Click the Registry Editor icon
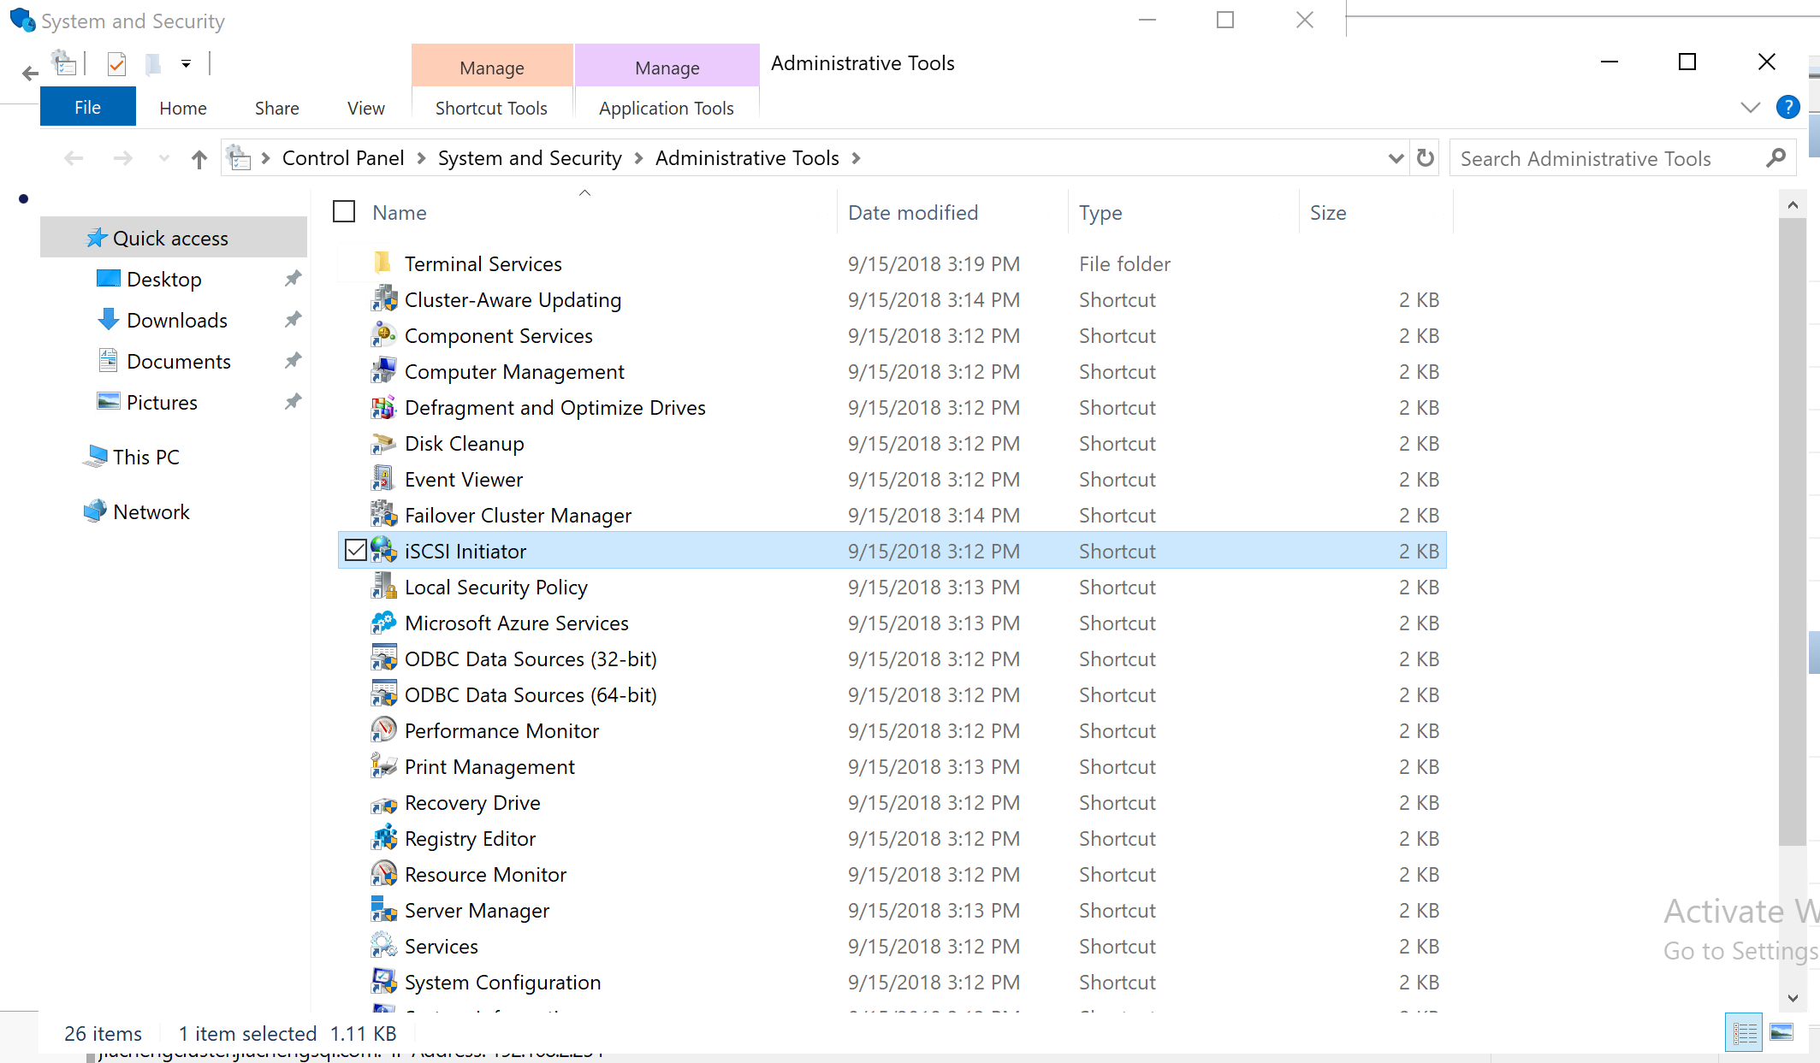The image size is (1820, 1063). coord(383,838)
